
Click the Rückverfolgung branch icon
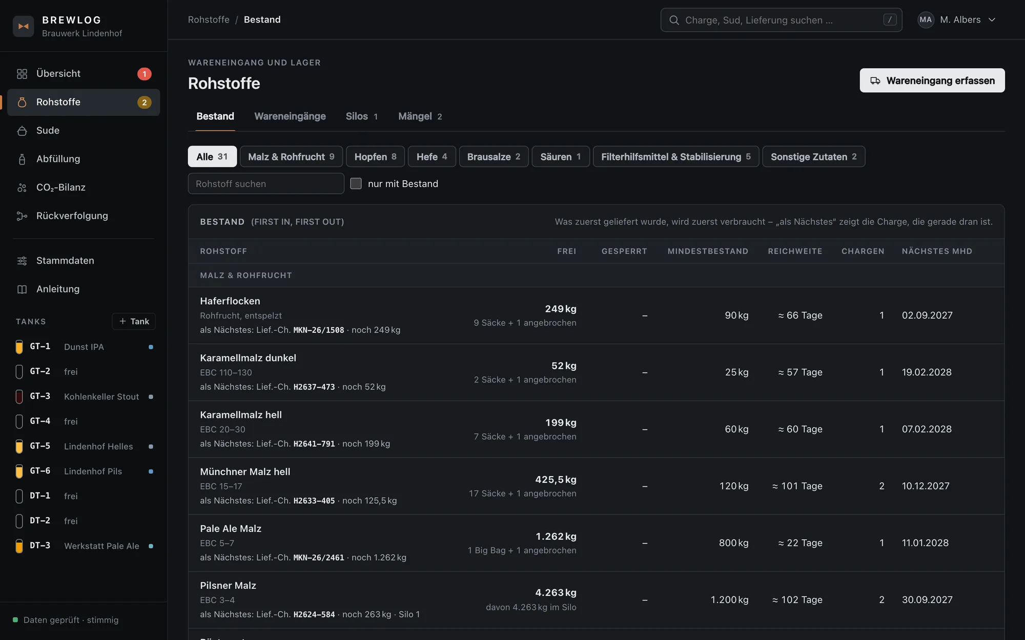[x=22, y=216]
